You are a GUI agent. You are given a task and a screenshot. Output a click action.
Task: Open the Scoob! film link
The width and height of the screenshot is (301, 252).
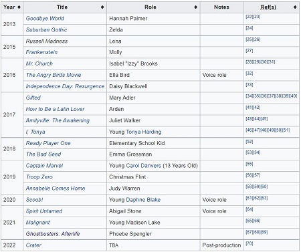point(34,200)
